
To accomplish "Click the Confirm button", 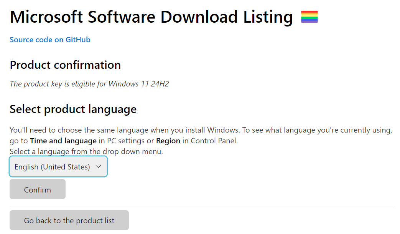I will pyautogui.click(x=38, y=189).
